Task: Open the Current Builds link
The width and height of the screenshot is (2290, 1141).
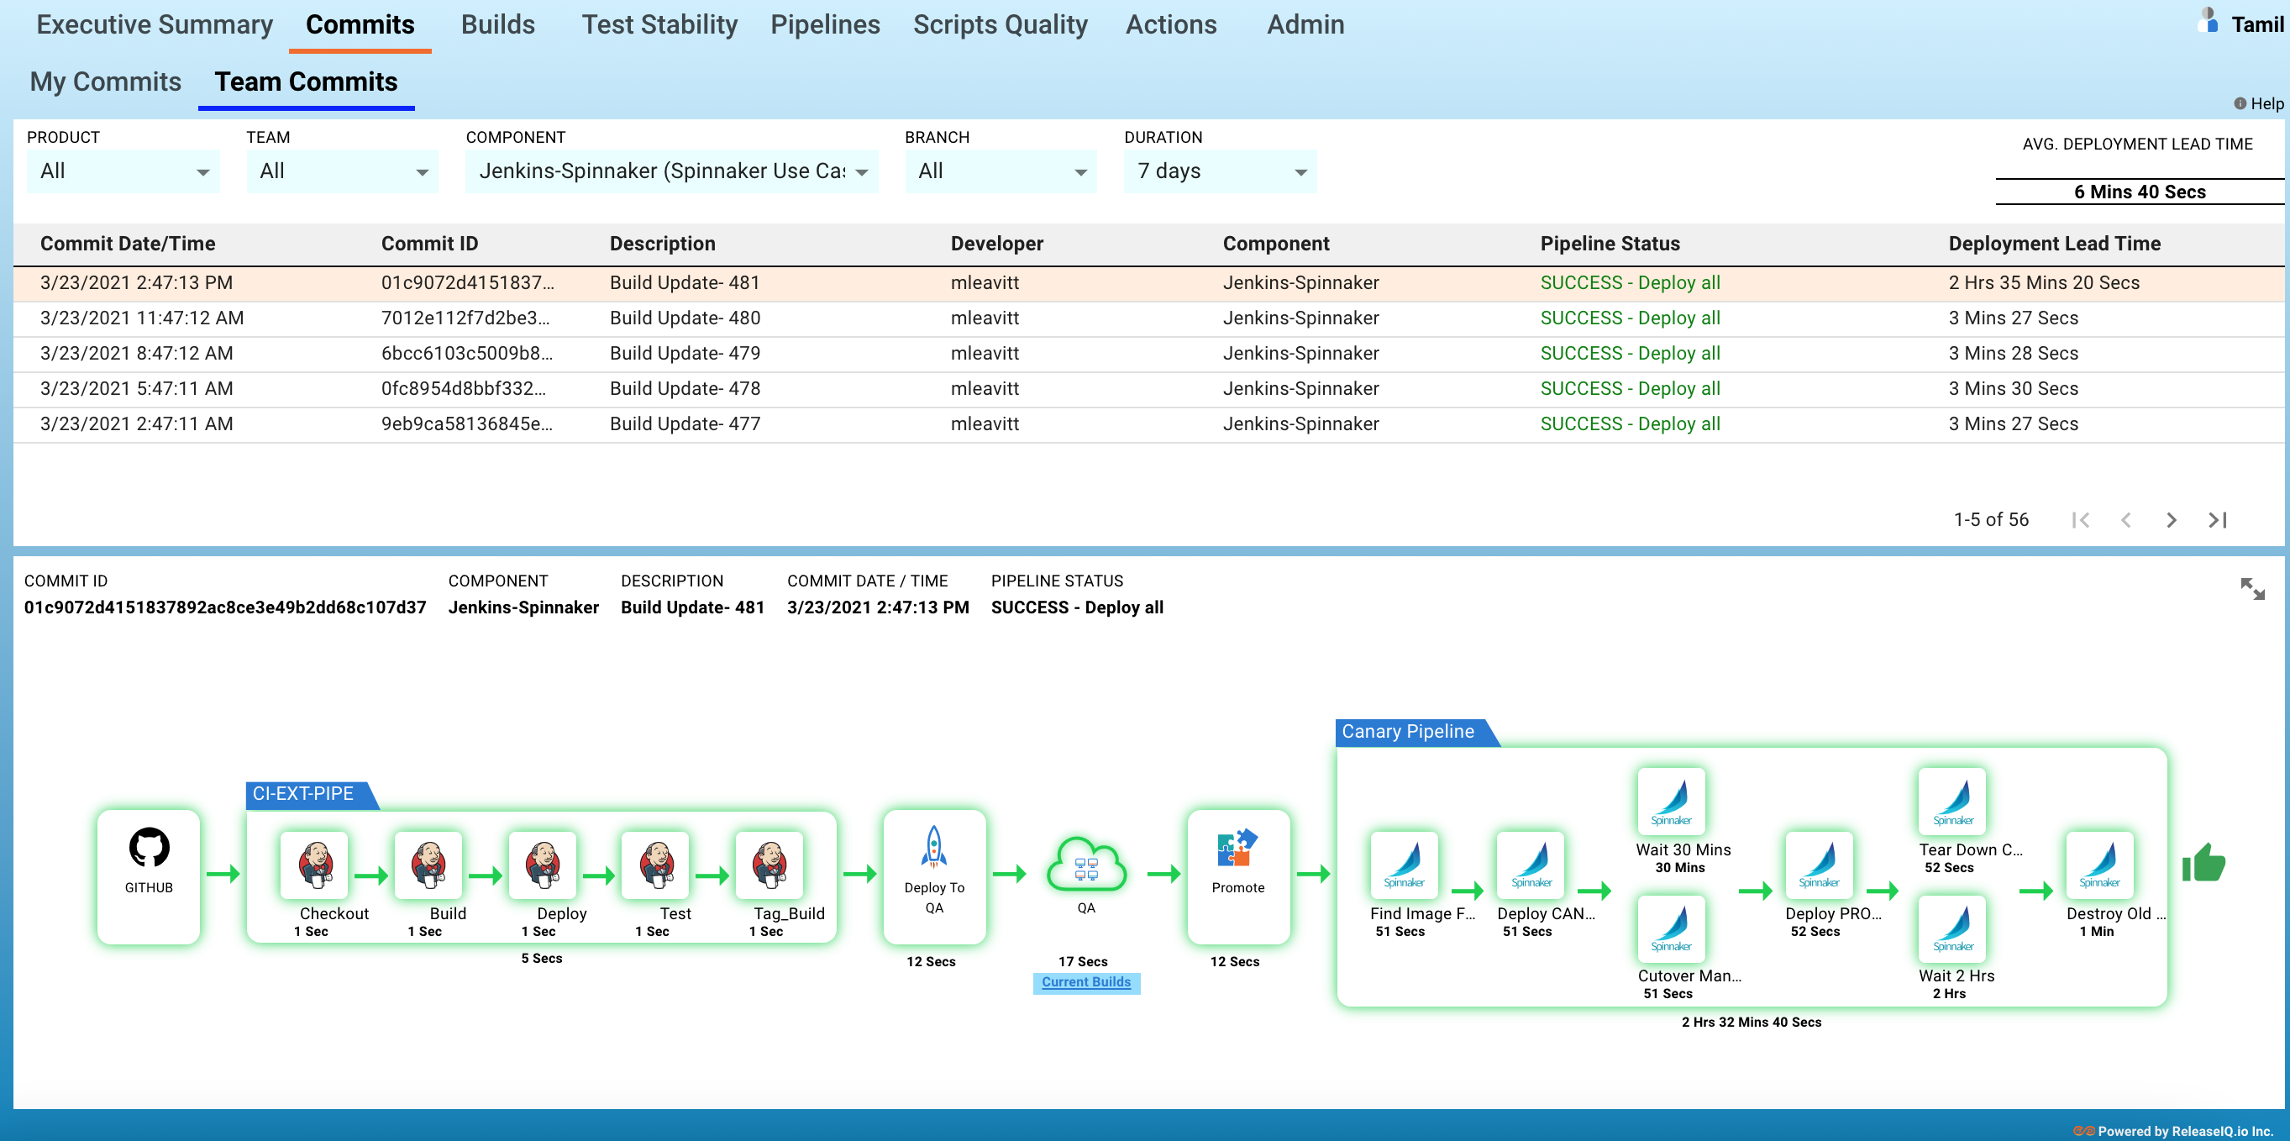Action: [x=1085, y=982]
